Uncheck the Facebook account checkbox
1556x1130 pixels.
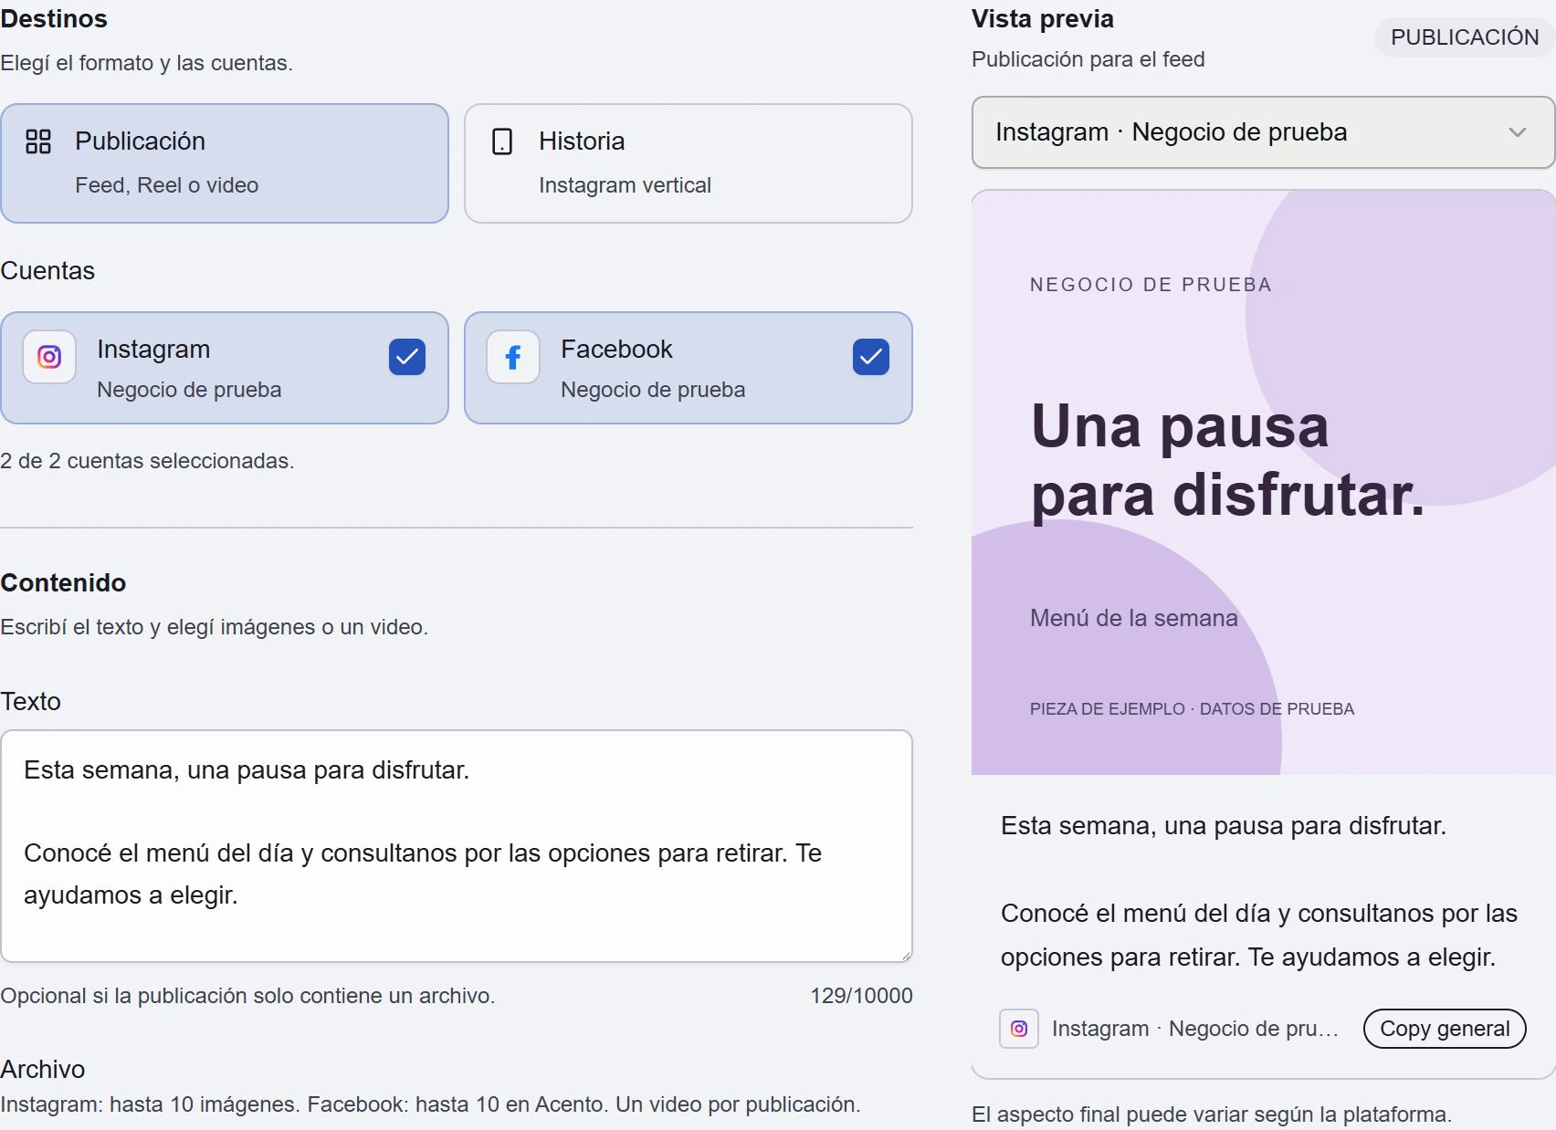[871, 357]
